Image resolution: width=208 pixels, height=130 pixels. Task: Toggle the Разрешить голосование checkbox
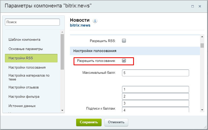(x=124, y=61)
